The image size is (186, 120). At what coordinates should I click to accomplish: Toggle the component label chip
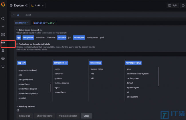tap(28, 38)
